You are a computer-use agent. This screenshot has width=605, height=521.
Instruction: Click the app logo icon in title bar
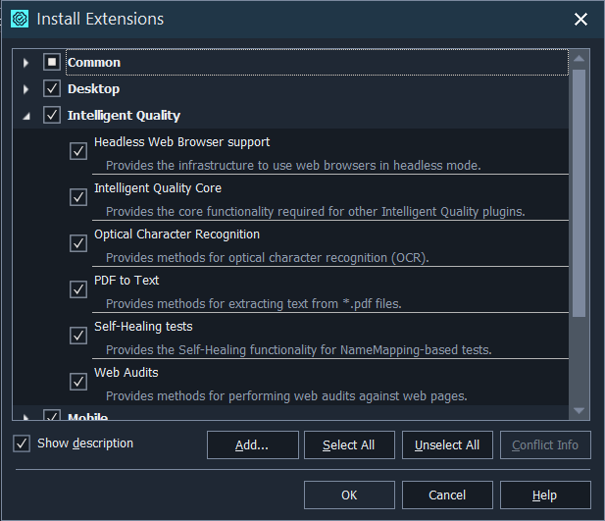(19, 19)
